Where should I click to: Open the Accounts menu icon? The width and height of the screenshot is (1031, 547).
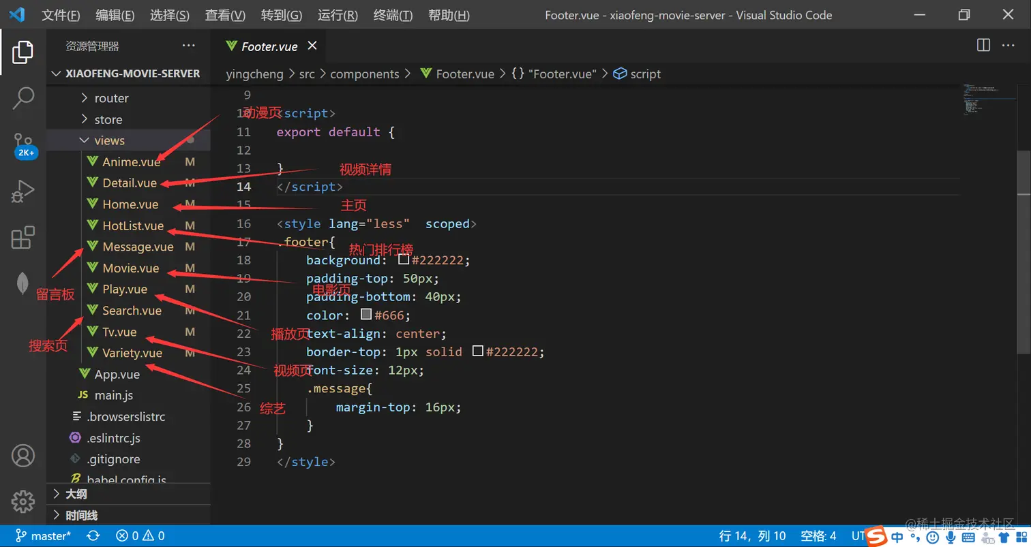pyautogui.click(x=23, y=455)
